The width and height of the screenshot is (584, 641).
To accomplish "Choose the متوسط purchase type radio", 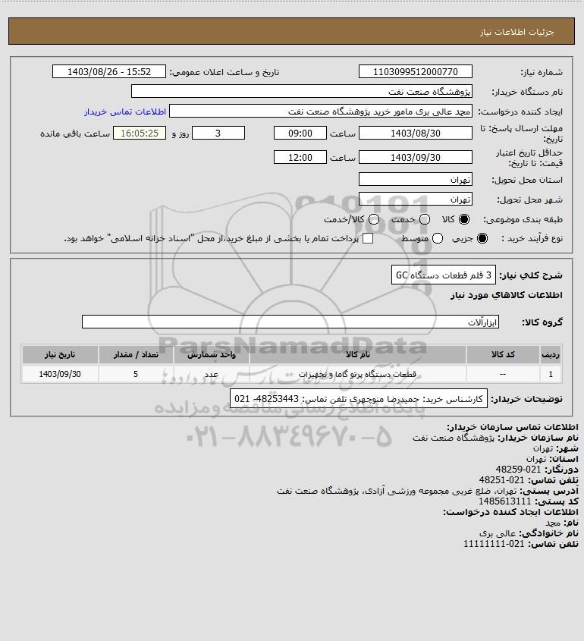I will point(438,238).
